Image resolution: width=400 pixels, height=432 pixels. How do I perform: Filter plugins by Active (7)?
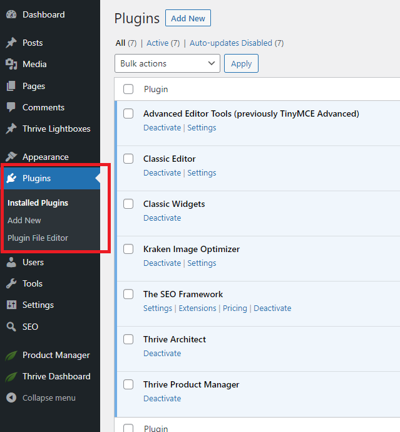tap(163, 43)
